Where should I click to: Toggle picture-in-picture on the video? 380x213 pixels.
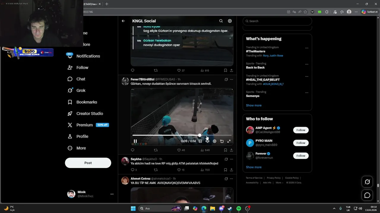pyautogui.click(x=222, y=141)
